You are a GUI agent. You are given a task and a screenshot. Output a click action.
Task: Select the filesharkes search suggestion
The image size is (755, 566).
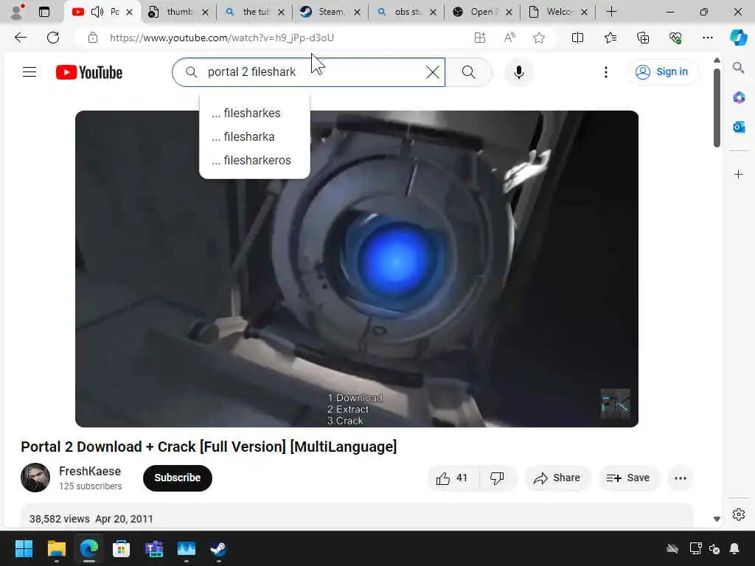click(x=254, y=113)
